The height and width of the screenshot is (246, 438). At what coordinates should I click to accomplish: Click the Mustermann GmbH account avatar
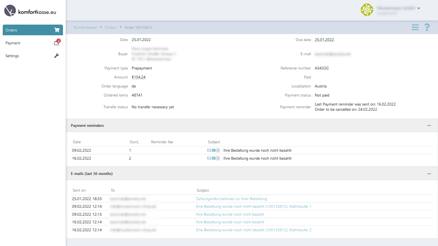[367, 10]
